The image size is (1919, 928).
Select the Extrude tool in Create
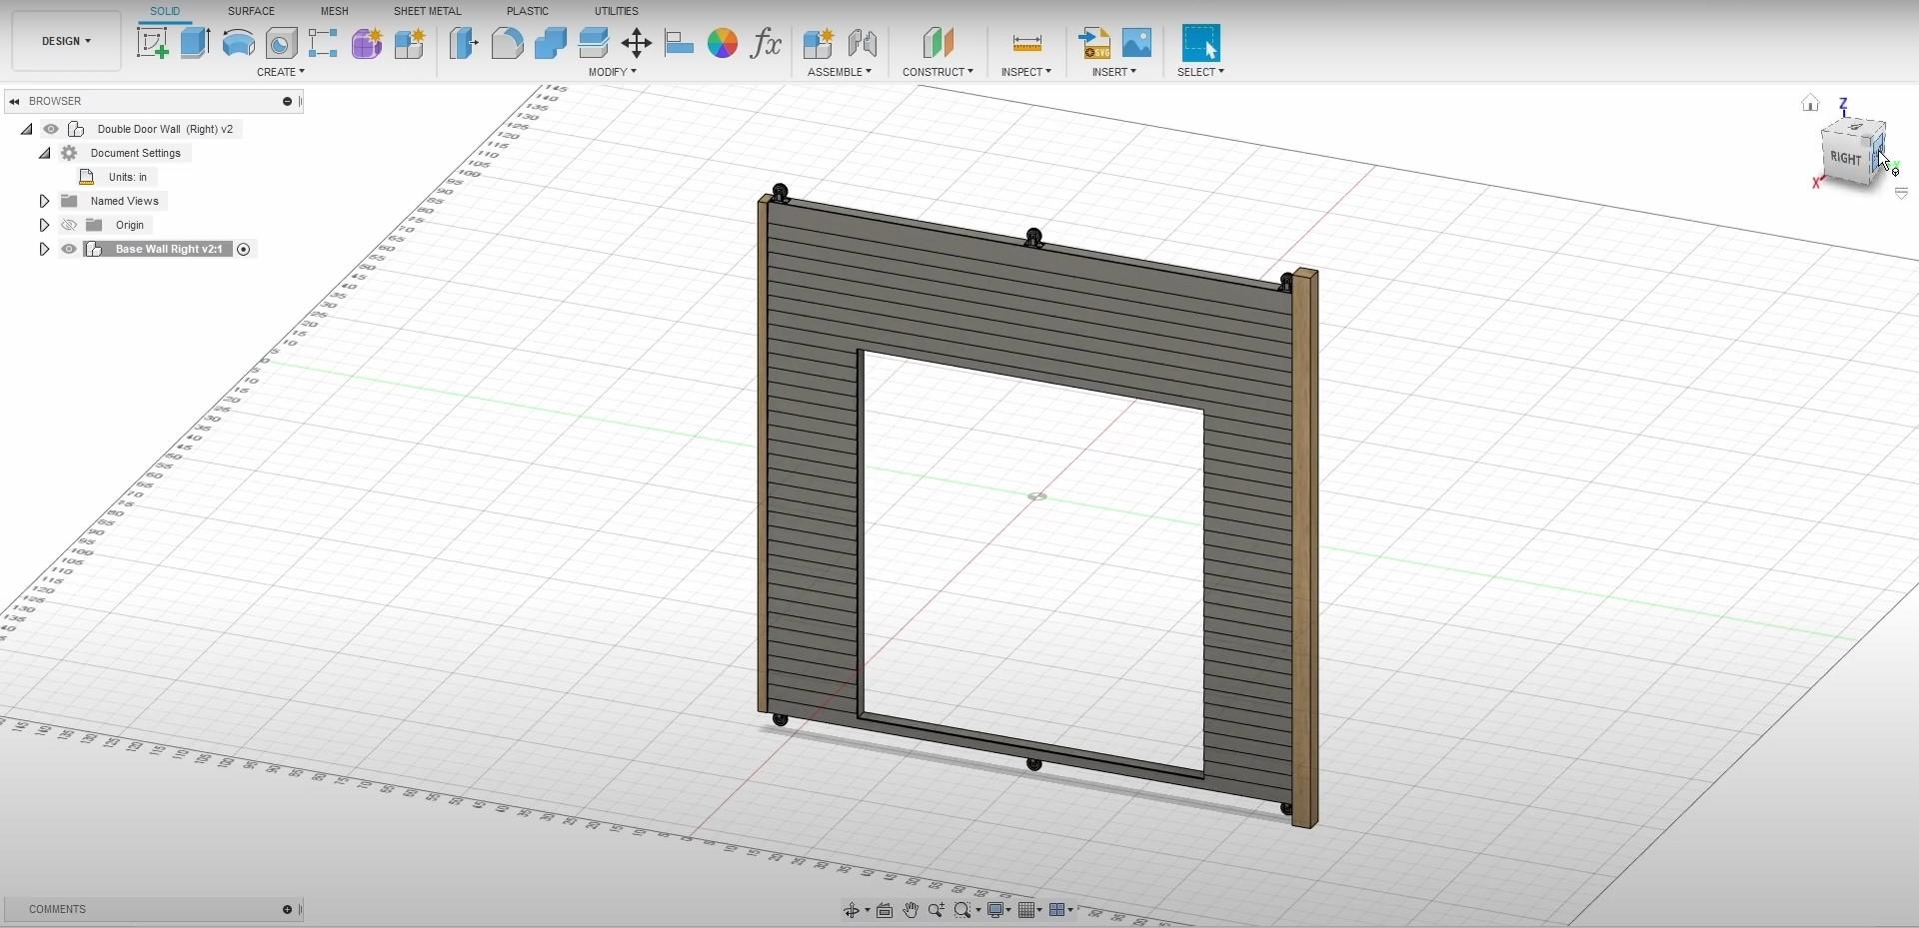195,43
